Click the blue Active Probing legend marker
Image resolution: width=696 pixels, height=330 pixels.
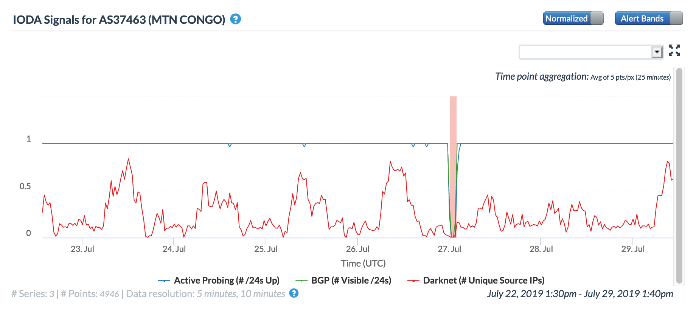164,281
